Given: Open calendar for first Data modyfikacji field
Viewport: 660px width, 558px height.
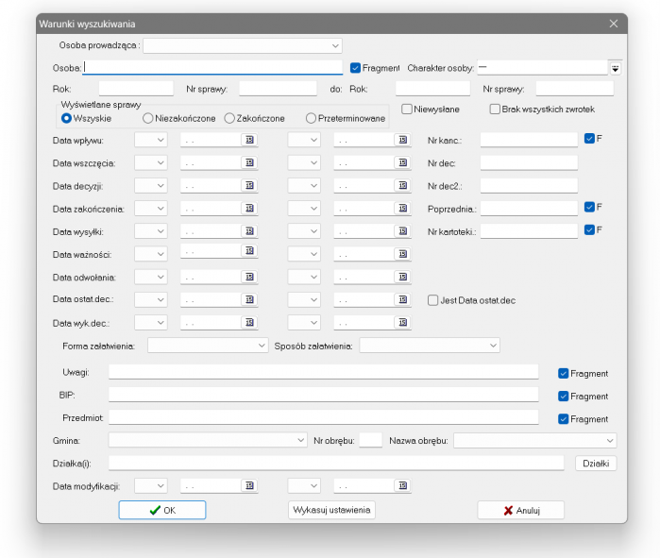Looking at the screenshot, I should coord(250,485).
